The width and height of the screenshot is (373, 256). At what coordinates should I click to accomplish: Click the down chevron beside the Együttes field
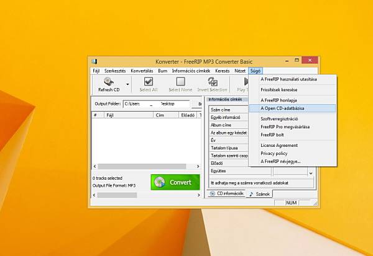311,173
